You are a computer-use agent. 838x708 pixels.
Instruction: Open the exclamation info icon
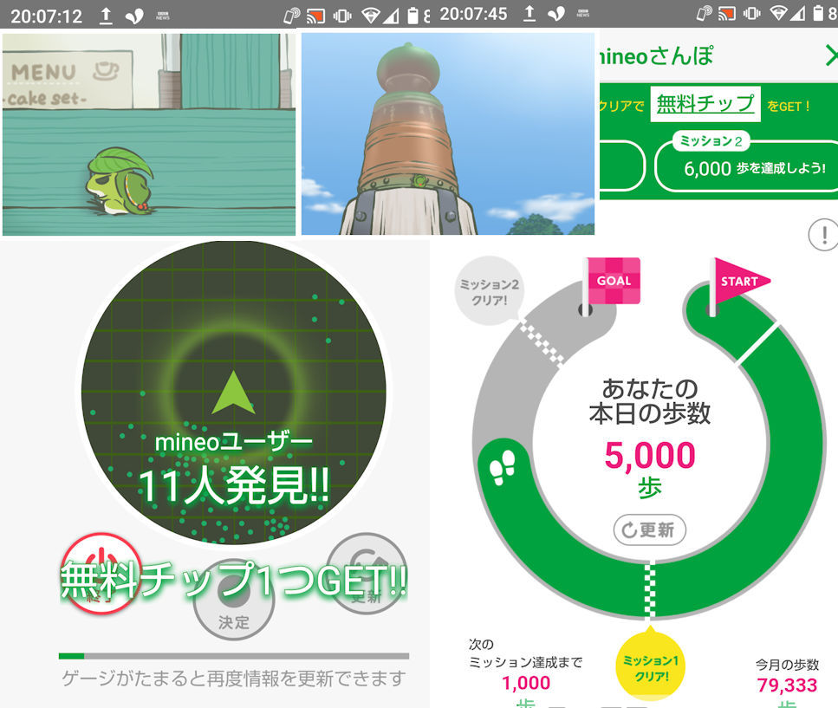point(824,235)
